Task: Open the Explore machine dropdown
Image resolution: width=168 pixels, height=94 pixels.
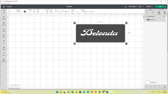Action: (x=150, y=7)
